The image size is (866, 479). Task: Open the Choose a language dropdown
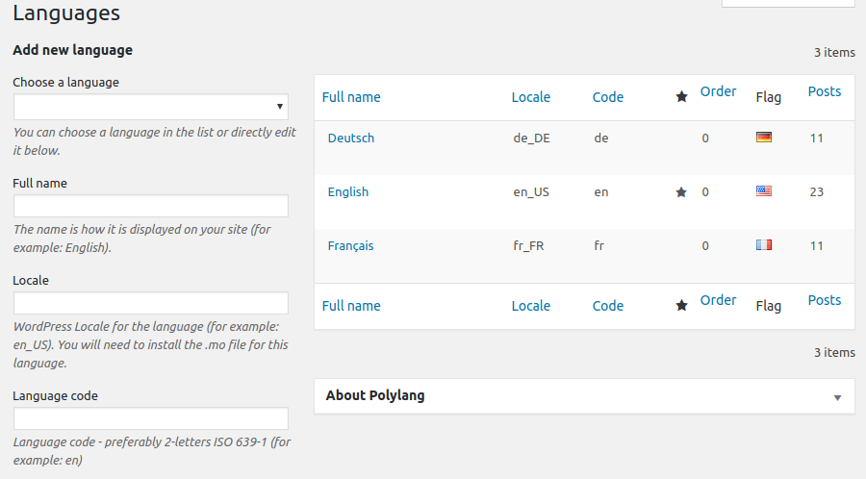[x=151, y=107]
